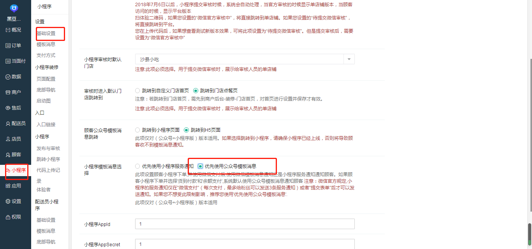Click the 顾客公众号模板消息跳转 label
This screenshot has height=249, width=532.
(103, 133)
